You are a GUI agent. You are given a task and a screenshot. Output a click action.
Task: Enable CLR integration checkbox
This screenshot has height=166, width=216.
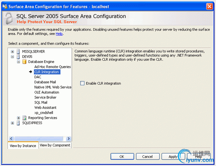tap(82, 83)
